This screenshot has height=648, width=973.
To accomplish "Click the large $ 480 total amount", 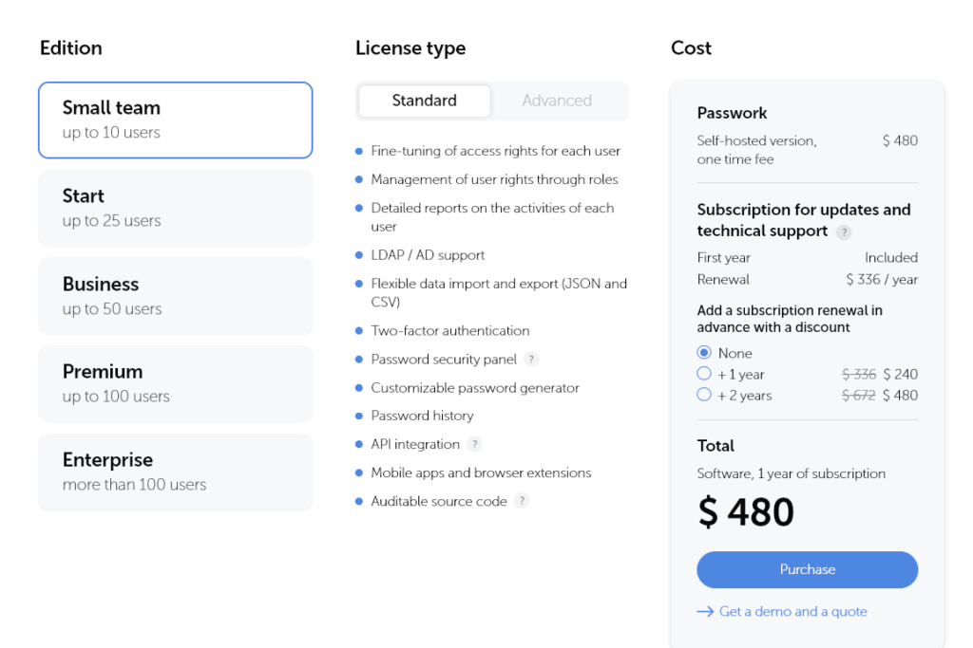I will click(x=745, y=512).
